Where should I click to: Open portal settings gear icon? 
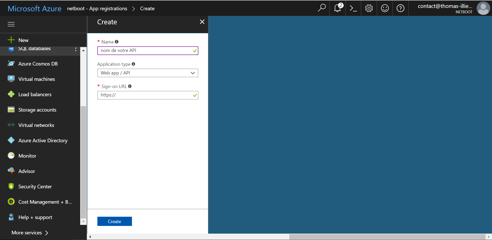coord(369,8)
